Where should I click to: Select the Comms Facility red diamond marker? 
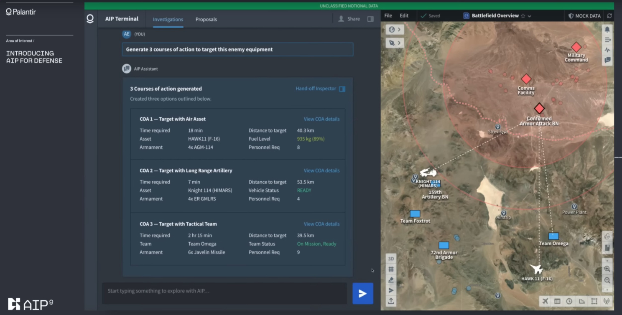[x=526, y=79]
